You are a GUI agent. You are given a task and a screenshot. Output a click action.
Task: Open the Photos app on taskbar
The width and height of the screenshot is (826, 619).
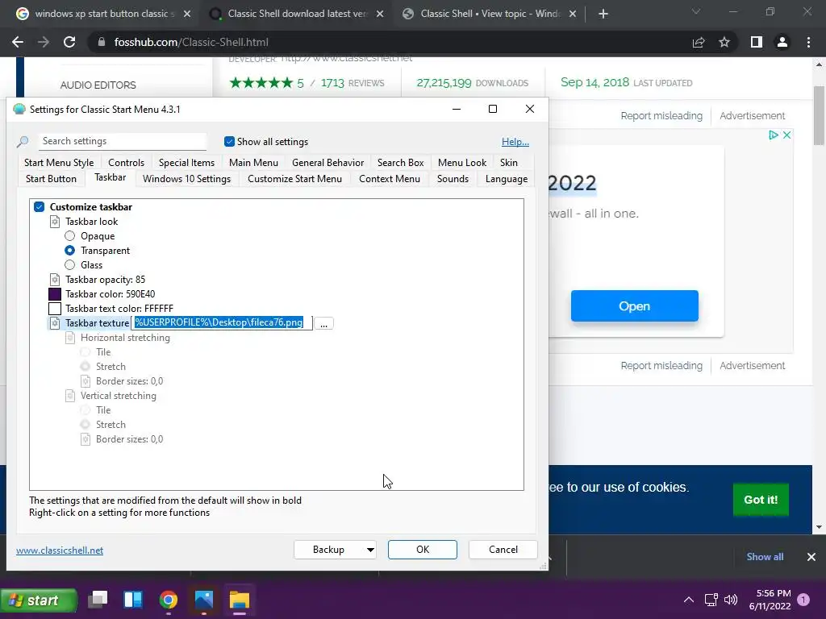pos(204,600)
